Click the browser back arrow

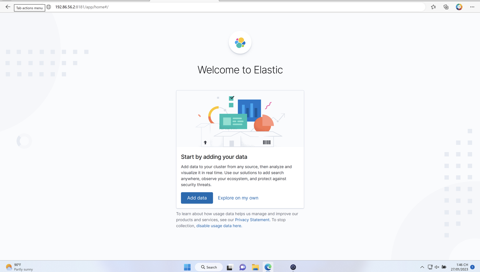(8, 7)
